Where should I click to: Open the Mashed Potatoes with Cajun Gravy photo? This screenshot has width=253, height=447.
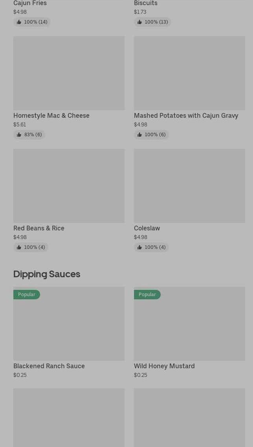pos(189,73)
